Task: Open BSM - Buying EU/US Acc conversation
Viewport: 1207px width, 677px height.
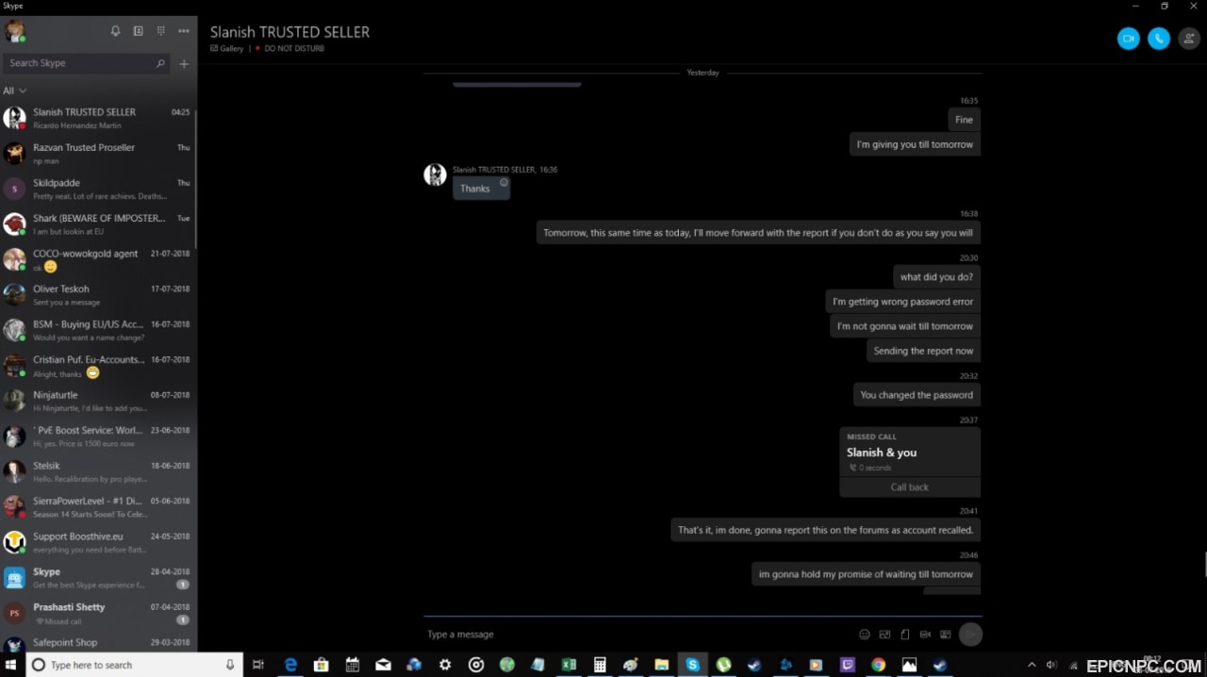Action: click(98, 330)
